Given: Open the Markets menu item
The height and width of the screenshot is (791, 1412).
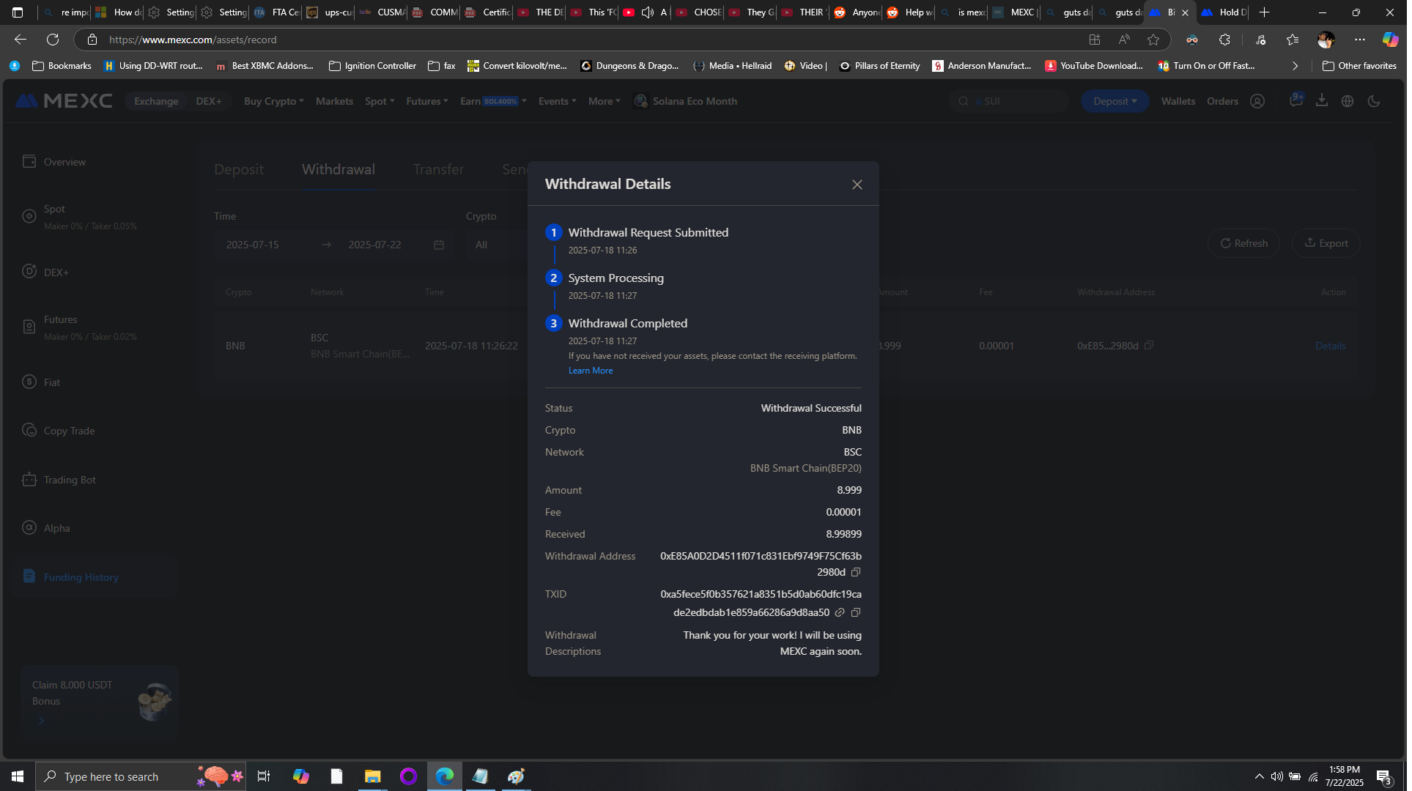Looking at the screenshot, I should (334, 101).
